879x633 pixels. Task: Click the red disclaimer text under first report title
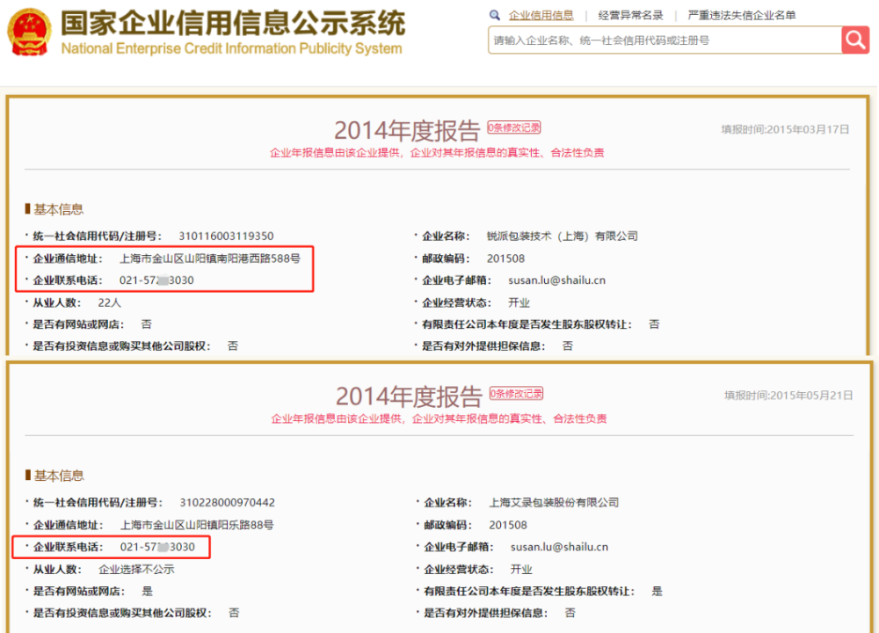point(437,152)
